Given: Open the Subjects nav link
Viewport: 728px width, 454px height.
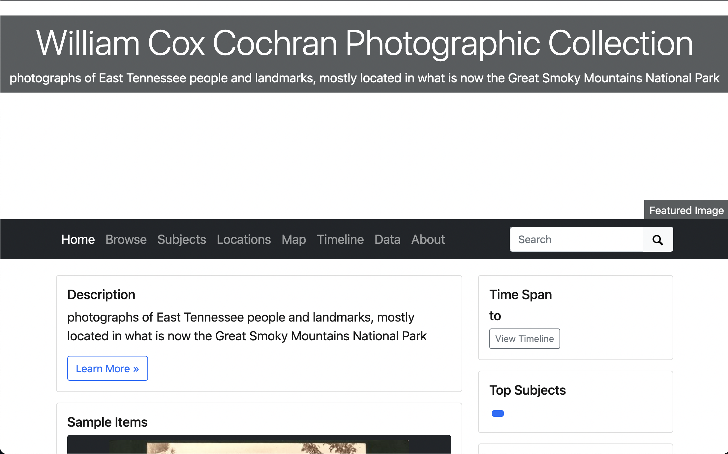Looking at the screenshot, I should click(x=182, y=240).
